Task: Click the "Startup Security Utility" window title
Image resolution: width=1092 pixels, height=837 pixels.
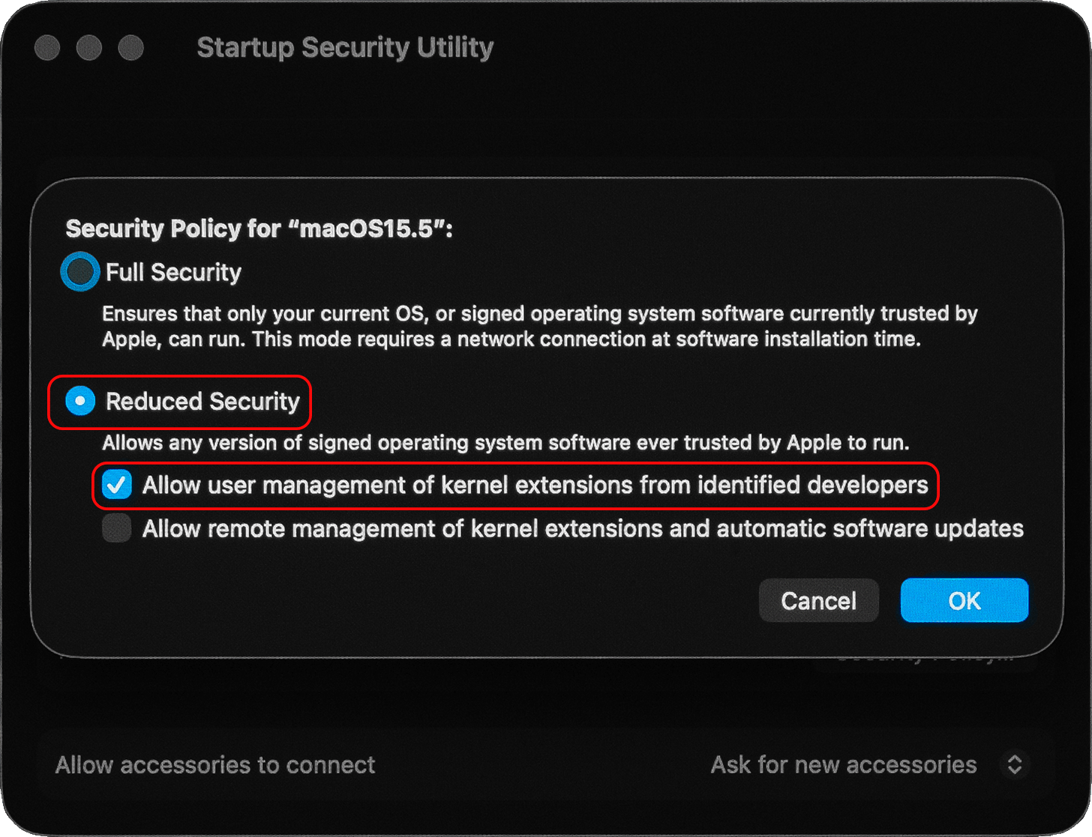Action: tap(345, 47)
